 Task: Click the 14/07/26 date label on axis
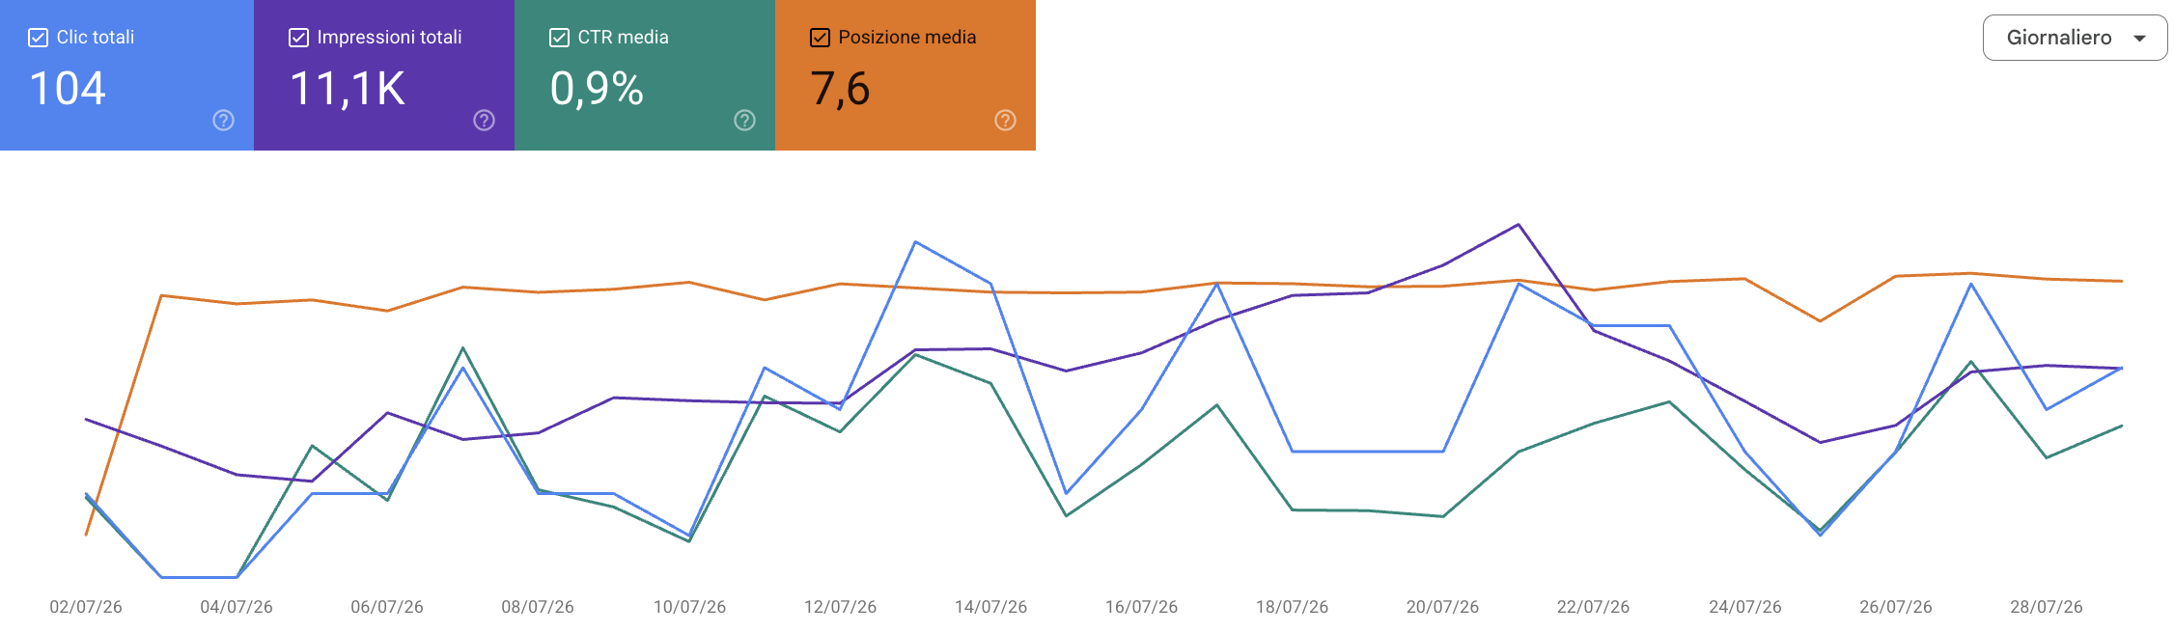click(990, 607)
